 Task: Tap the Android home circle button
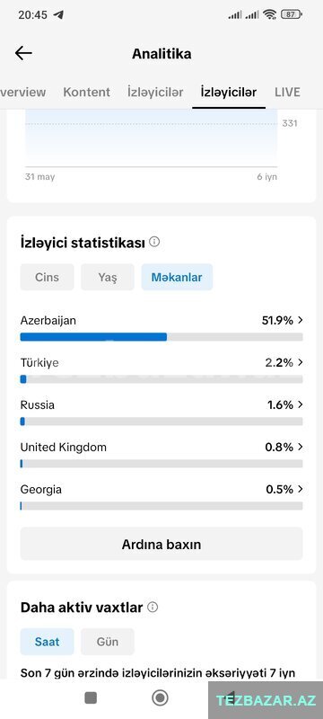tap(160, 698)
